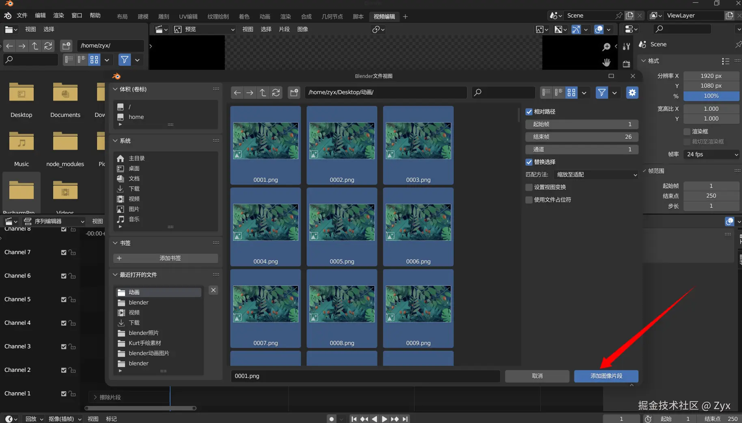The image size is (742, 423).
Task: Click the 添加图像片段 button
Action: point(606,376)
